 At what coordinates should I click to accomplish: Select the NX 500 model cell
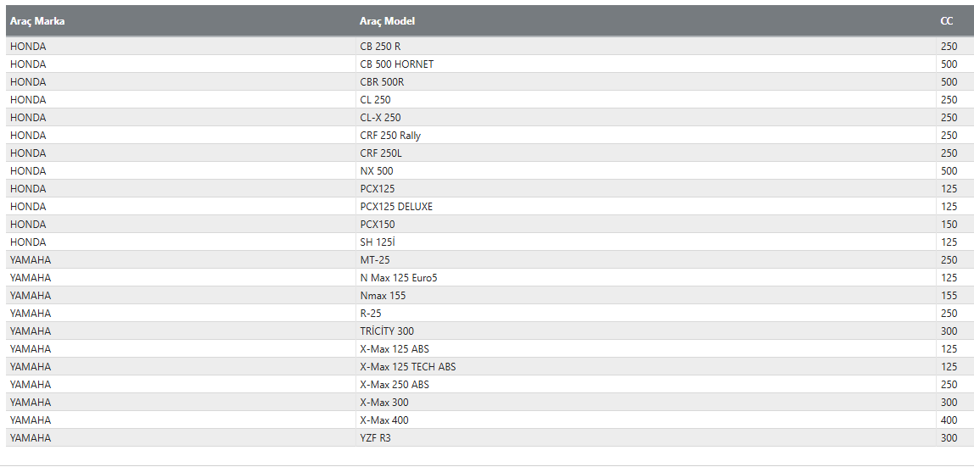[x=377, y=171]
